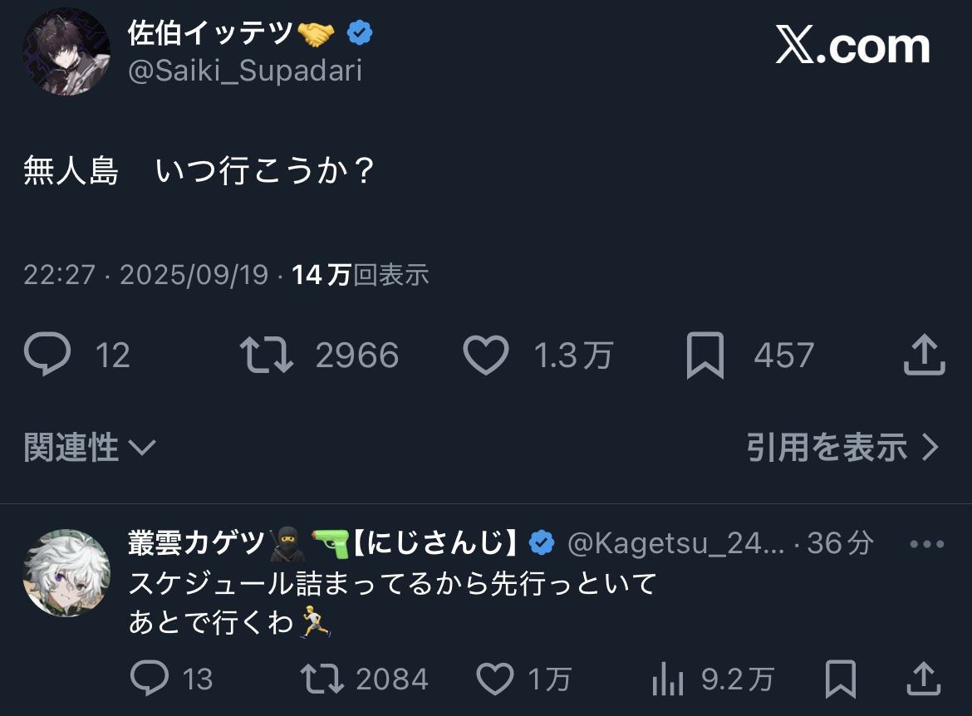Image resolution: width=972 pixels, height=716 pixels.
Task: Bookmark the main post with 457 bookmarks
Action: pos(704,355)
